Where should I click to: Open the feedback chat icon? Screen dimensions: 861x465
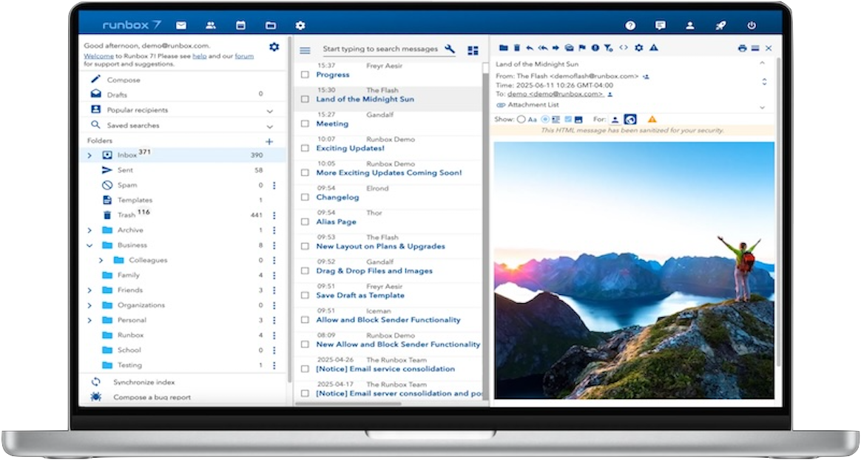[x=661, y=25]
